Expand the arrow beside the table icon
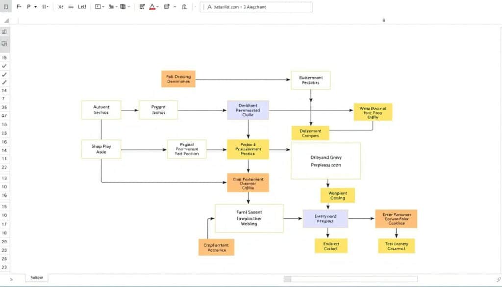Image resolution: width=502 pixels, height=287 pixels. 175,7
